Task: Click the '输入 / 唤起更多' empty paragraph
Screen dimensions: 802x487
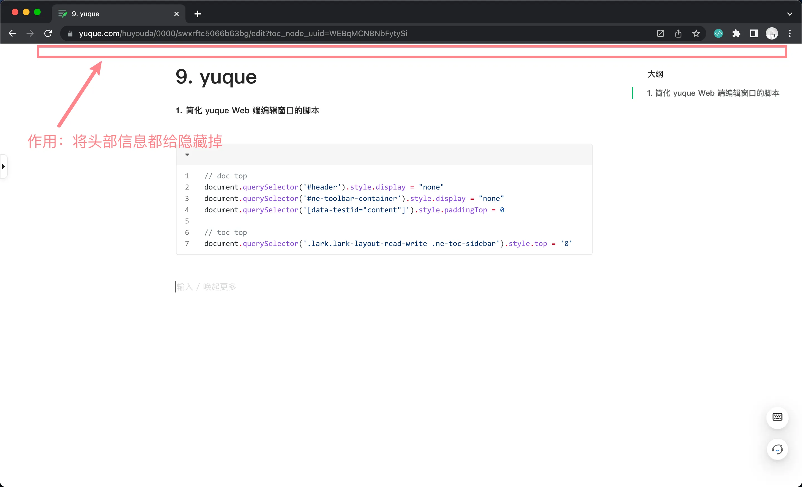Action: (206, 287)
